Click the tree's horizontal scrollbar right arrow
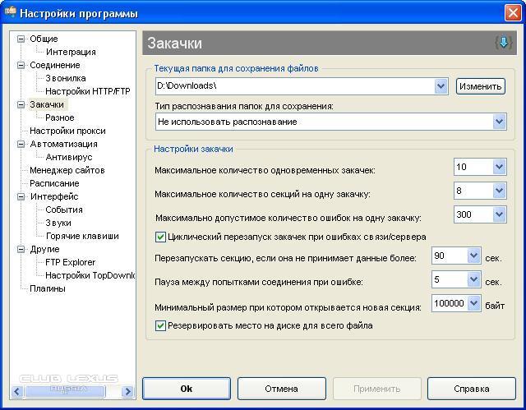 click(x=127, y=392)
